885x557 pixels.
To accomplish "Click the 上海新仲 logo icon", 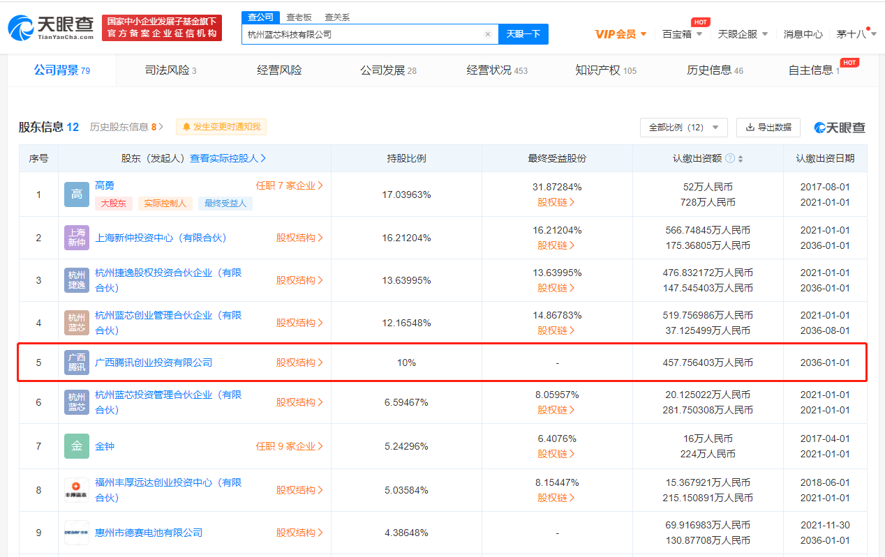I will coord(77,238).
